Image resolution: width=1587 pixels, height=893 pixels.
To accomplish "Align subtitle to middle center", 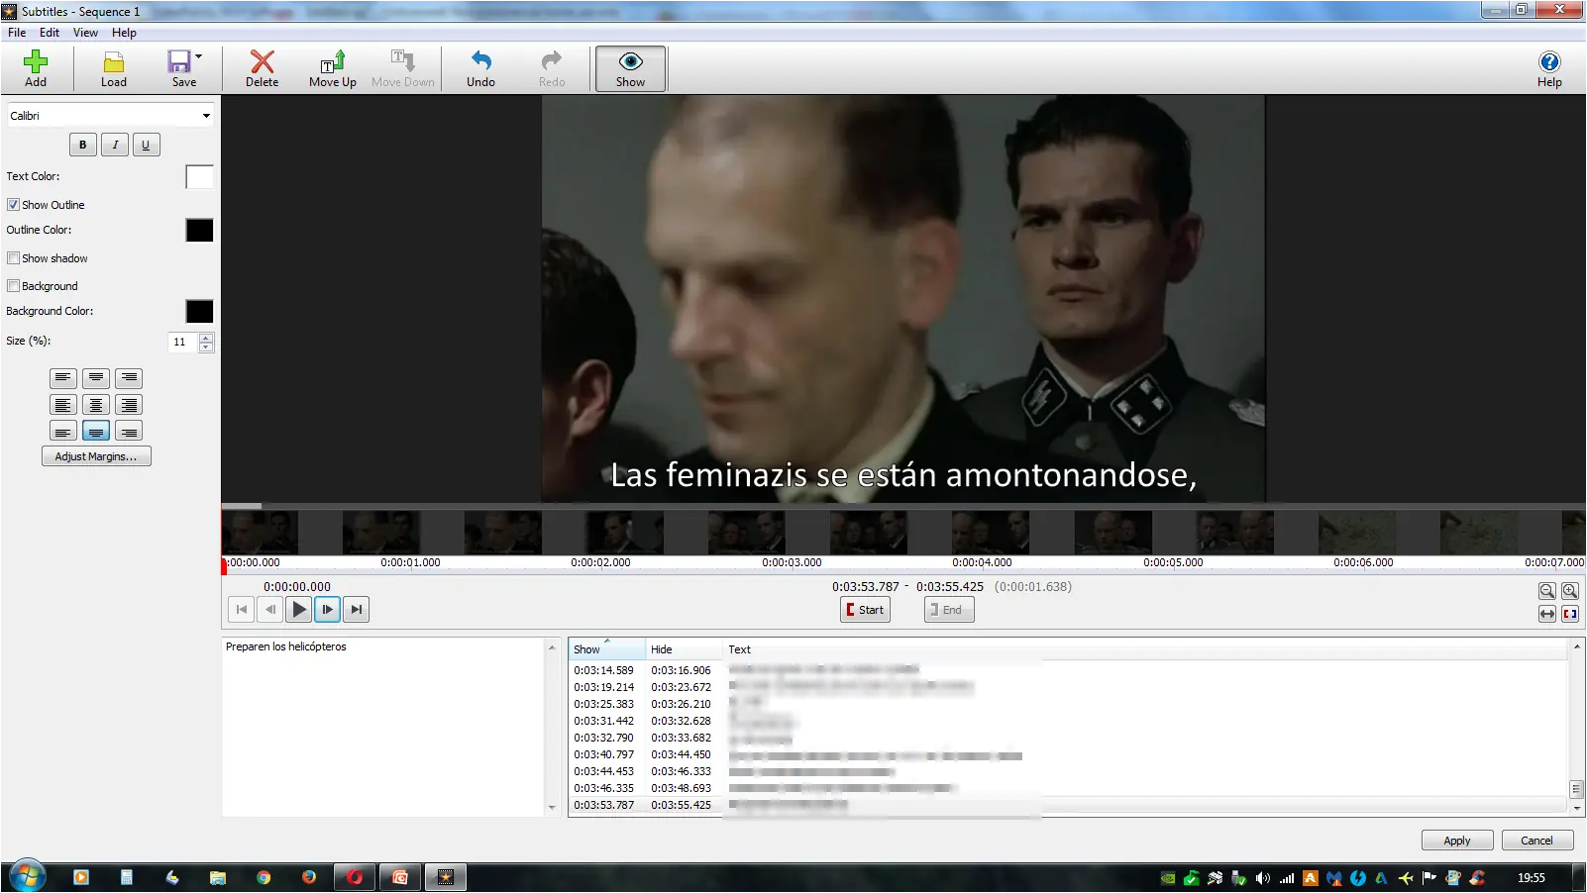I will [x=96, y=405].
